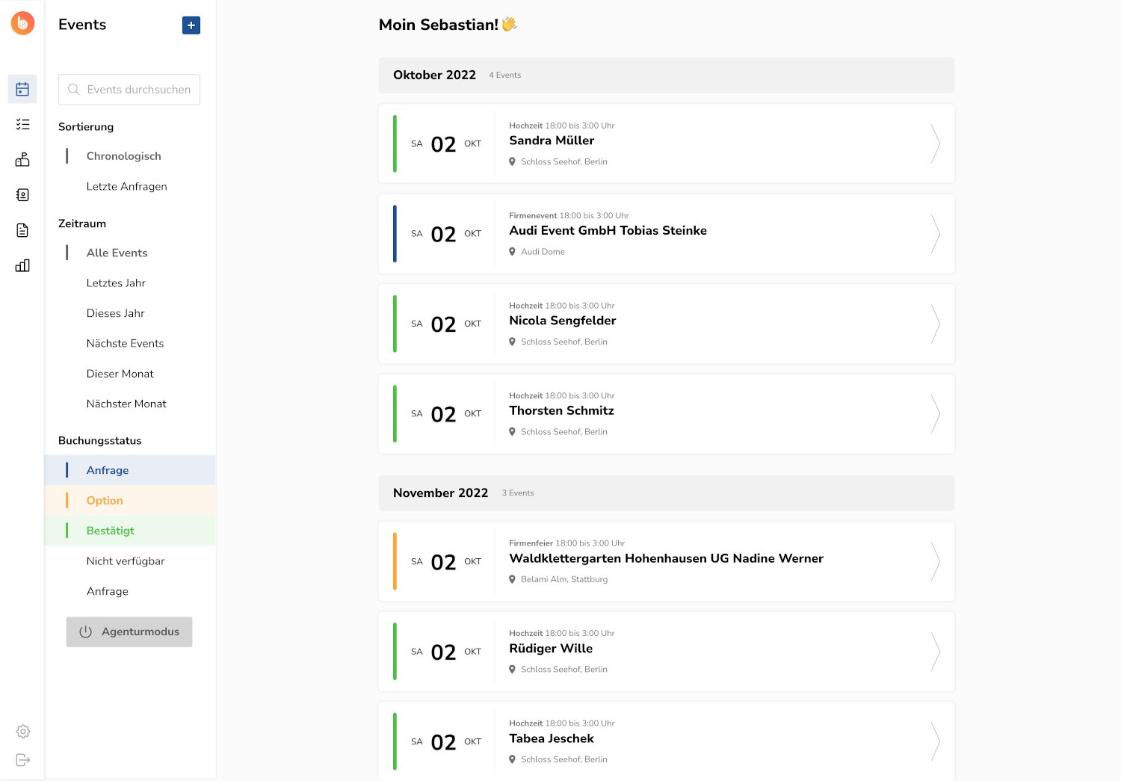Viewport: 1121px width, 781px height.
Task: Open the statistics bar chart icon
Action: pos(22,265)
